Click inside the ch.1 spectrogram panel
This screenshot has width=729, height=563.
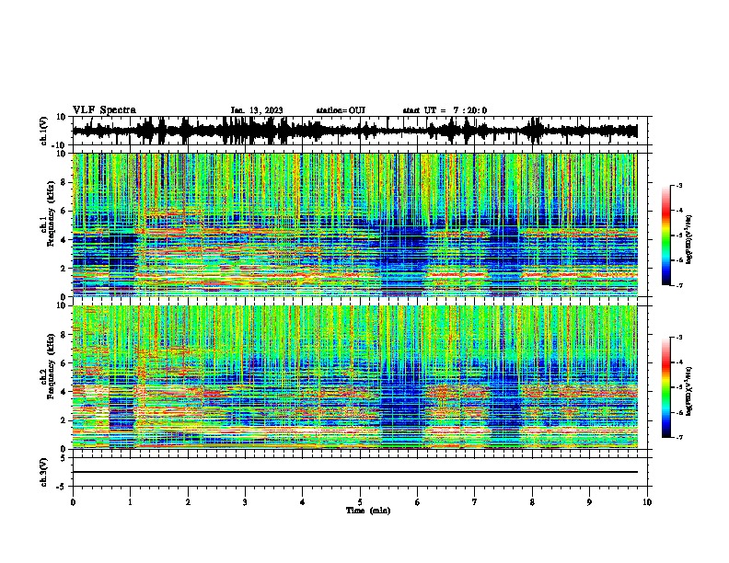click(x=354, y=224)
